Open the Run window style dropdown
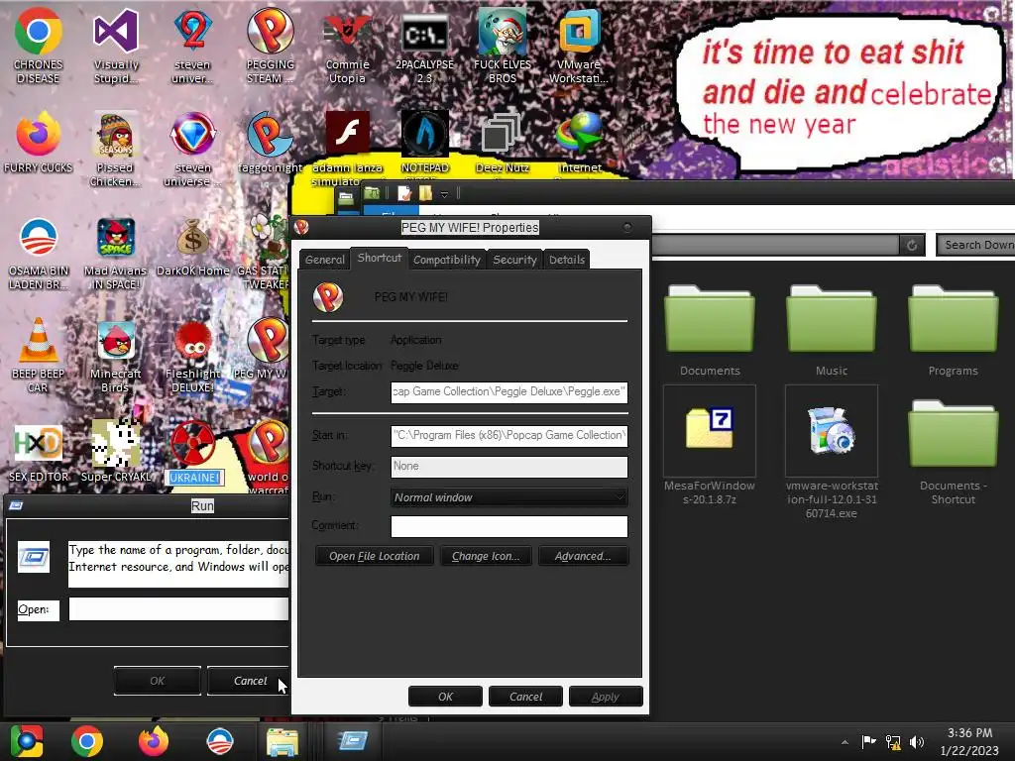This screenshot has width=1015, height=761. click(x=508, y=497)
